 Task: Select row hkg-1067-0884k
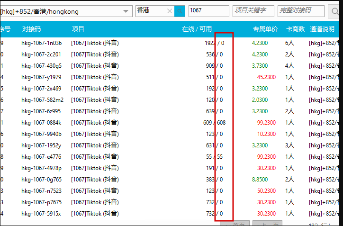[x=170, y=123]
